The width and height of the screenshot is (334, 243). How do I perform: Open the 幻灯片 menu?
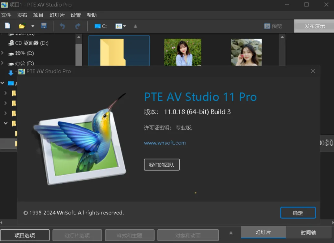pyautogui.click(x=57, y=15)
